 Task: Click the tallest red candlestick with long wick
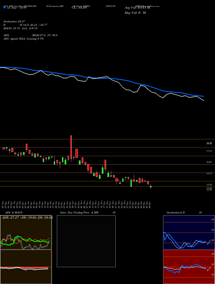click(71, 148)
